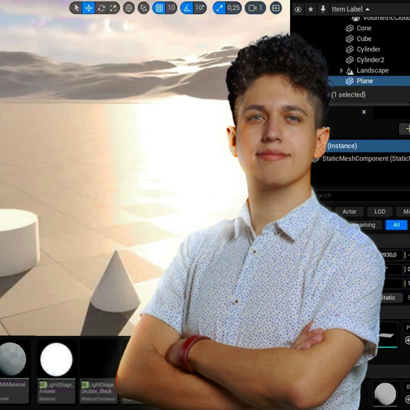Click the material sphere preview thumbnail
The height and width of the screenshot is (410, 410).
[x=385, y=394]
